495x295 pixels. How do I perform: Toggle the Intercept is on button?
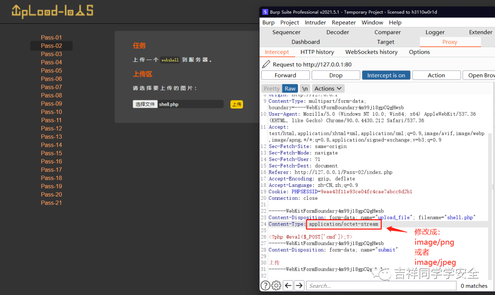coord(386,75)
